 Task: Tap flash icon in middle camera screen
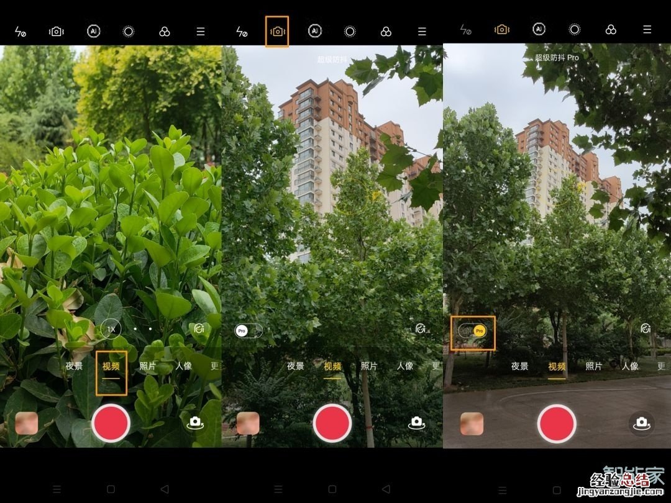[242, 31]
